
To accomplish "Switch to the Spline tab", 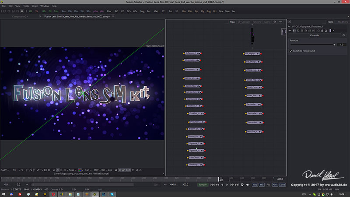I will point(267,22).
